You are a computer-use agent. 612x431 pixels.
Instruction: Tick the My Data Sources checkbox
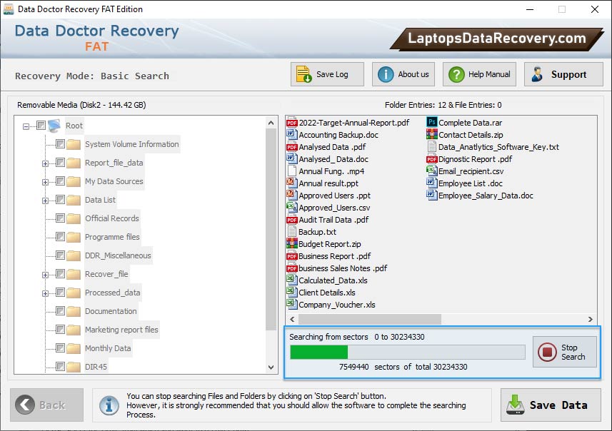pos(60,181)
